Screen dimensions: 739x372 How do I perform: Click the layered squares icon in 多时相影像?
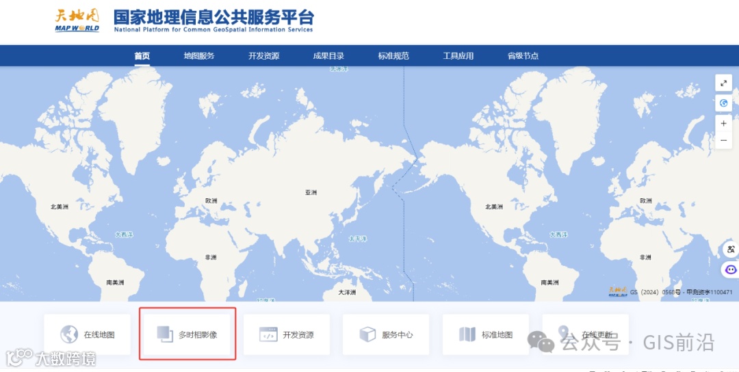[x=165, y=334]
